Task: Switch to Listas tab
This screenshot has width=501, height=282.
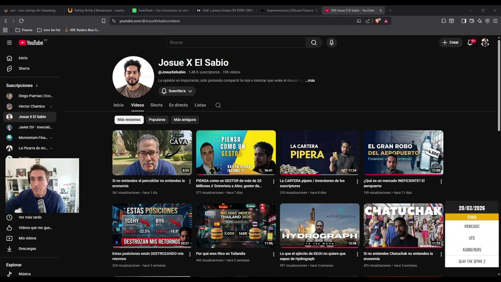Action: click(x=200, y=105)
